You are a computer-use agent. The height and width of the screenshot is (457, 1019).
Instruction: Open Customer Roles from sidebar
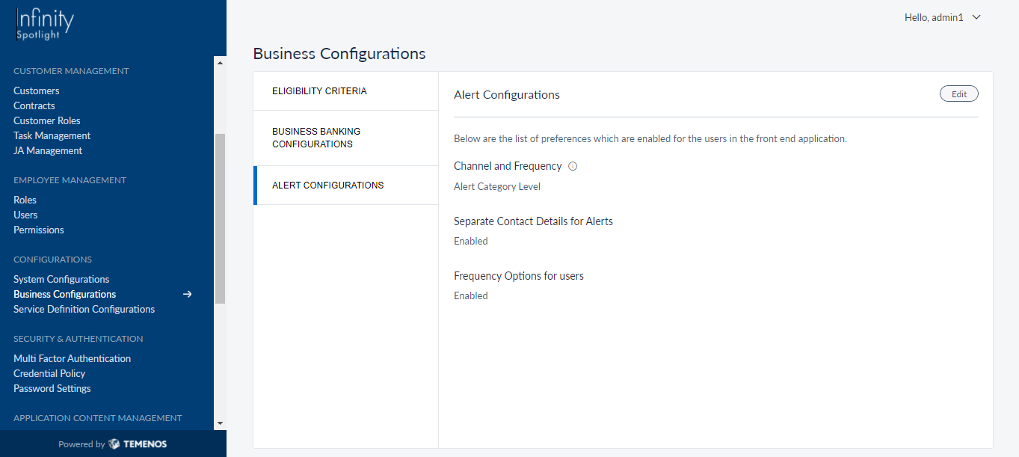click(x=47, y=120)
